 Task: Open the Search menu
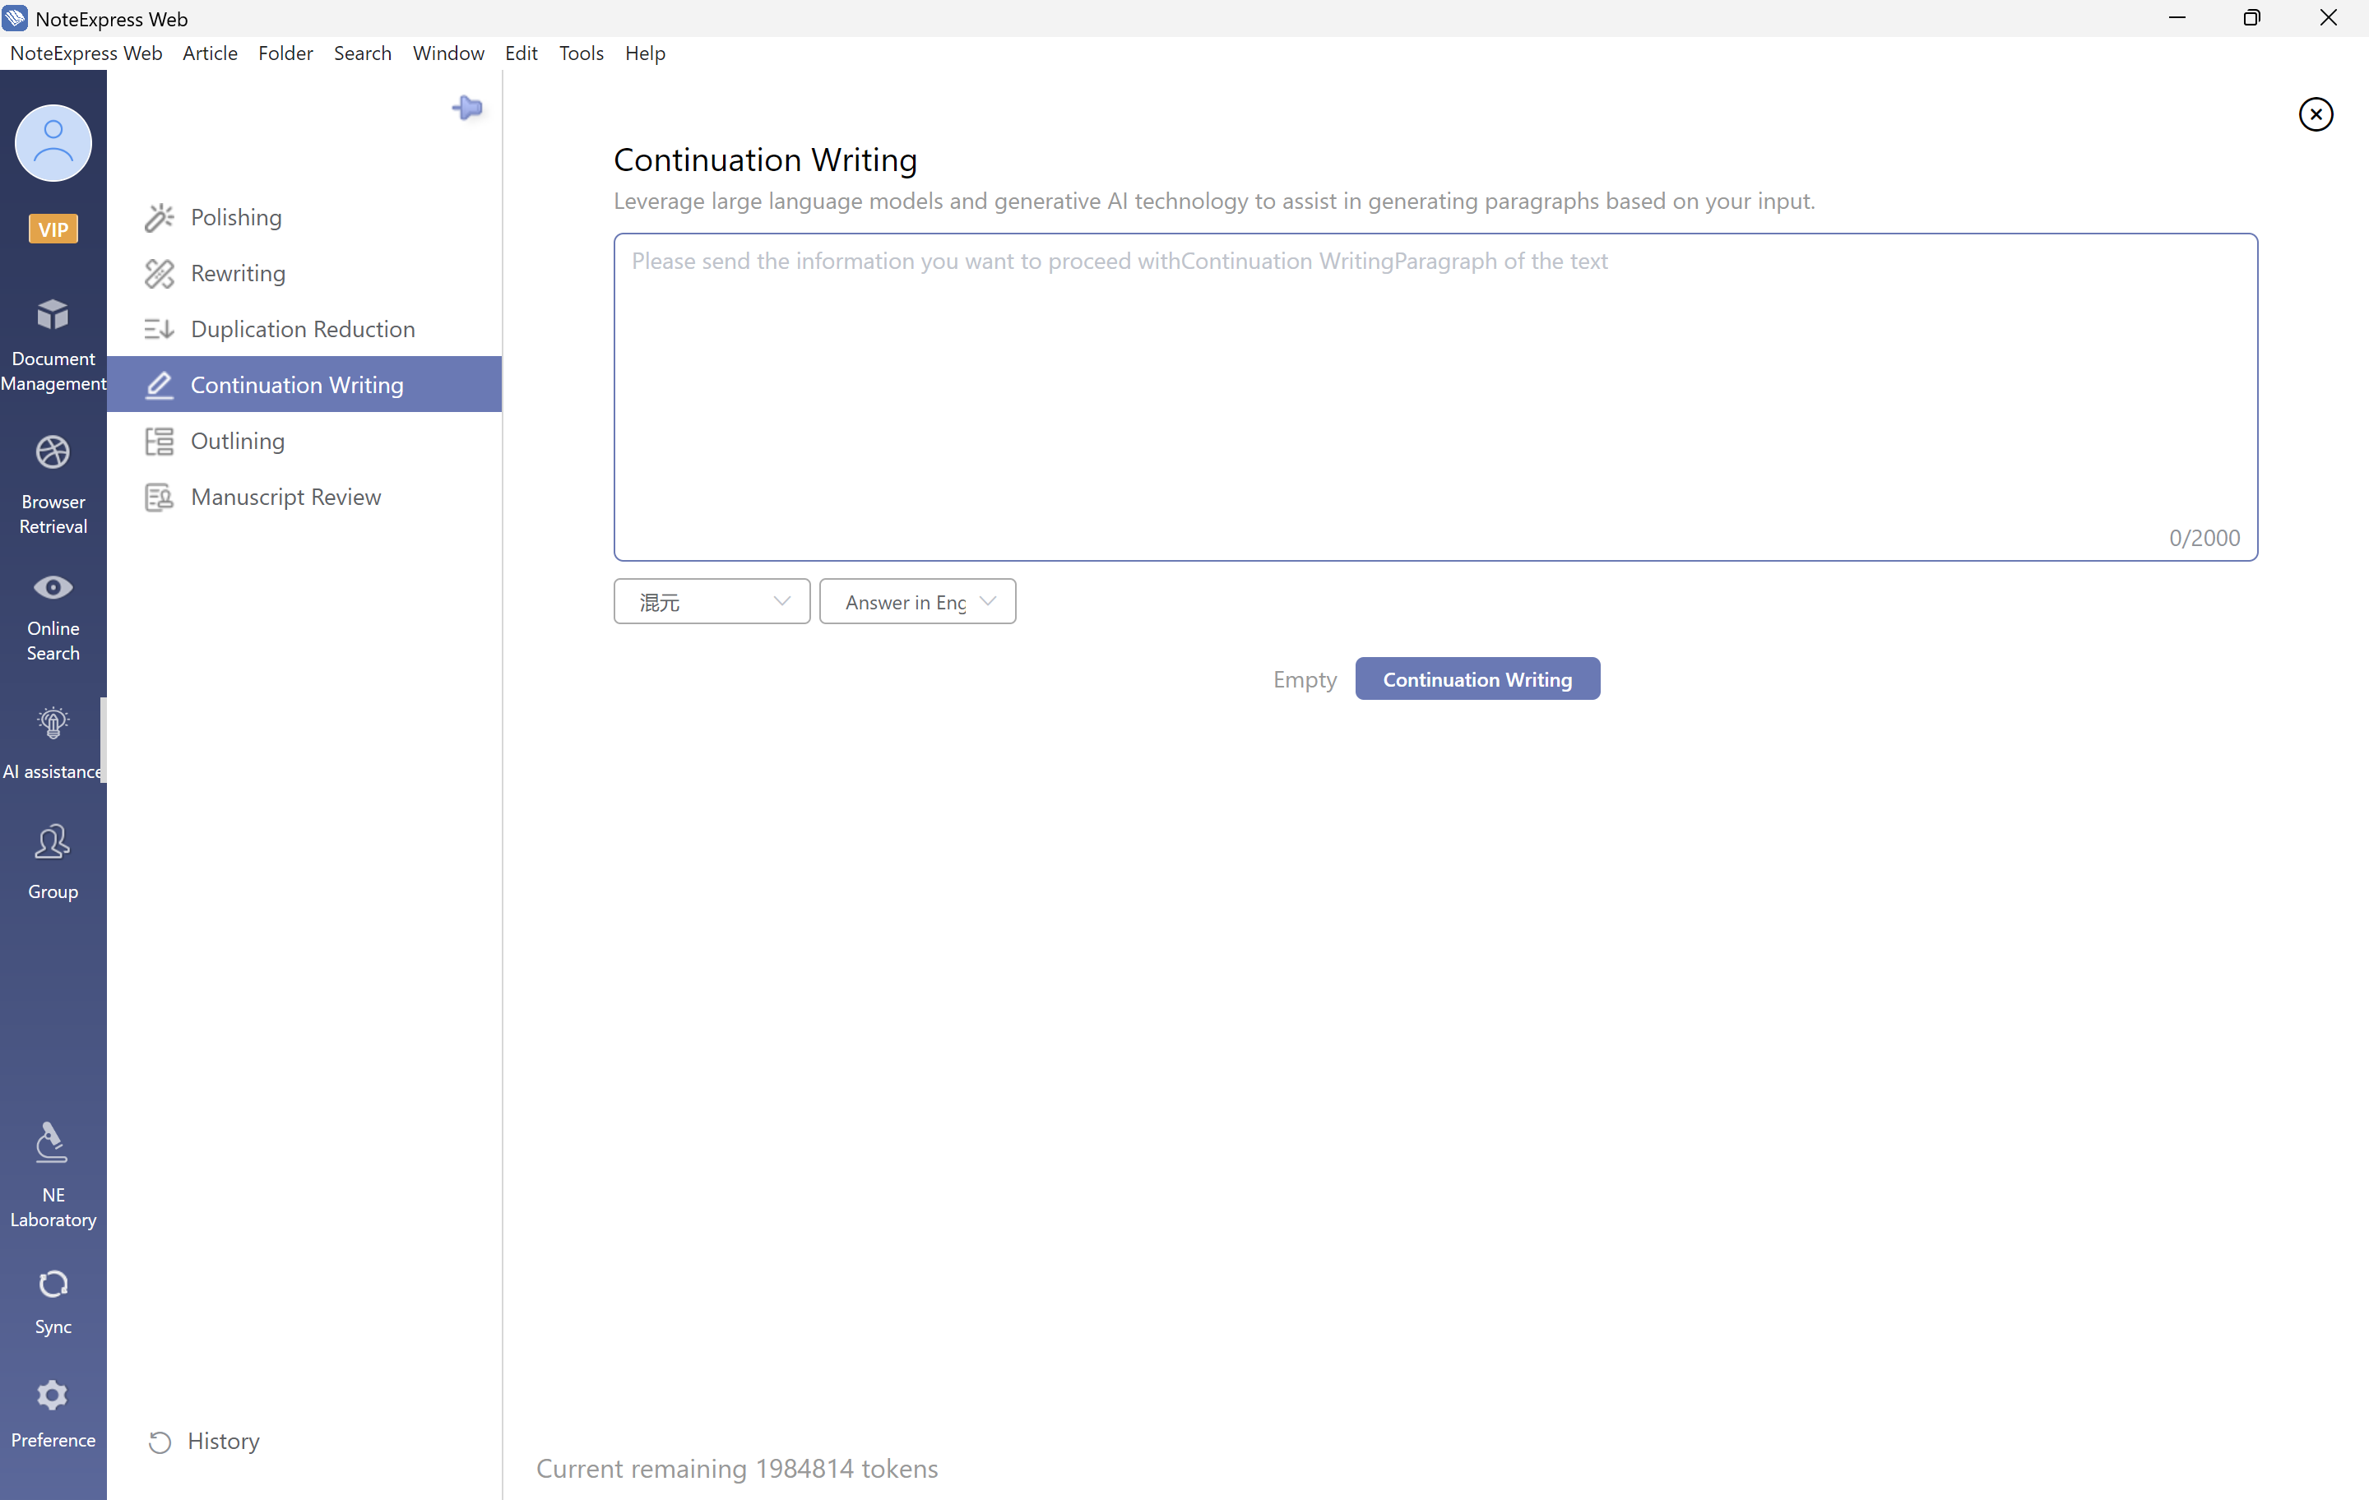(x=363, y=53)
